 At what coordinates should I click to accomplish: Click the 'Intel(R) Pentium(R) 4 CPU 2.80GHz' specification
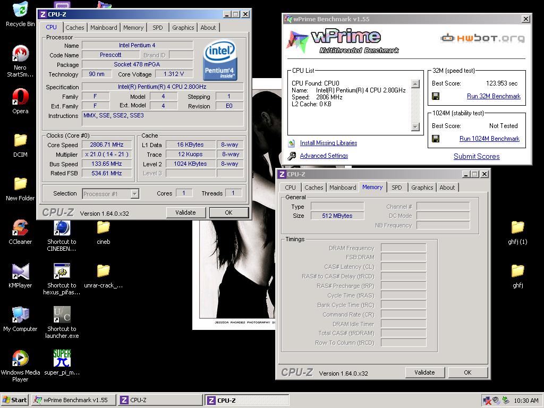(162, 87)
